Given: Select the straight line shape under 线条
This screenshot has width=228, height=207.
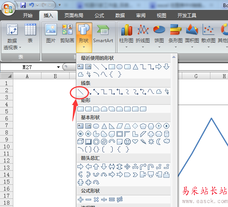Looking at the screenshot, I should 81,92.
